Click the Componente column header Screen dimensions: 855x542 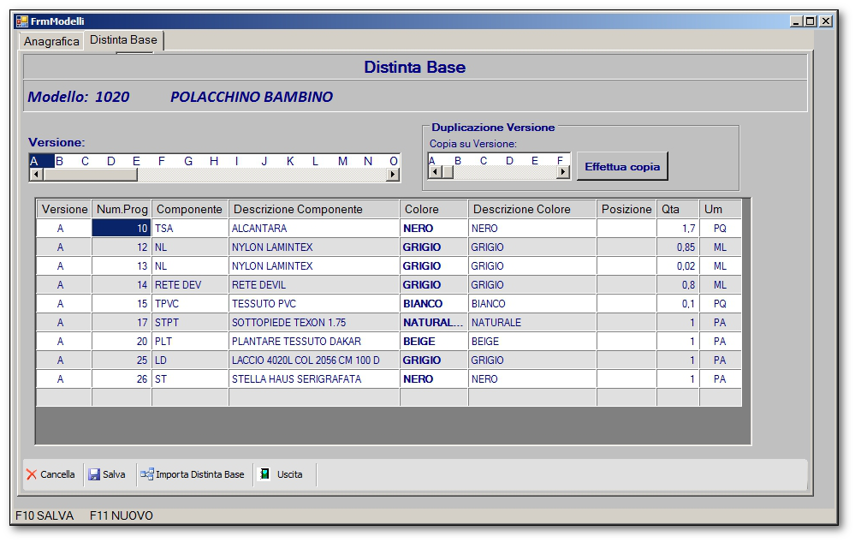click(190, 210)
